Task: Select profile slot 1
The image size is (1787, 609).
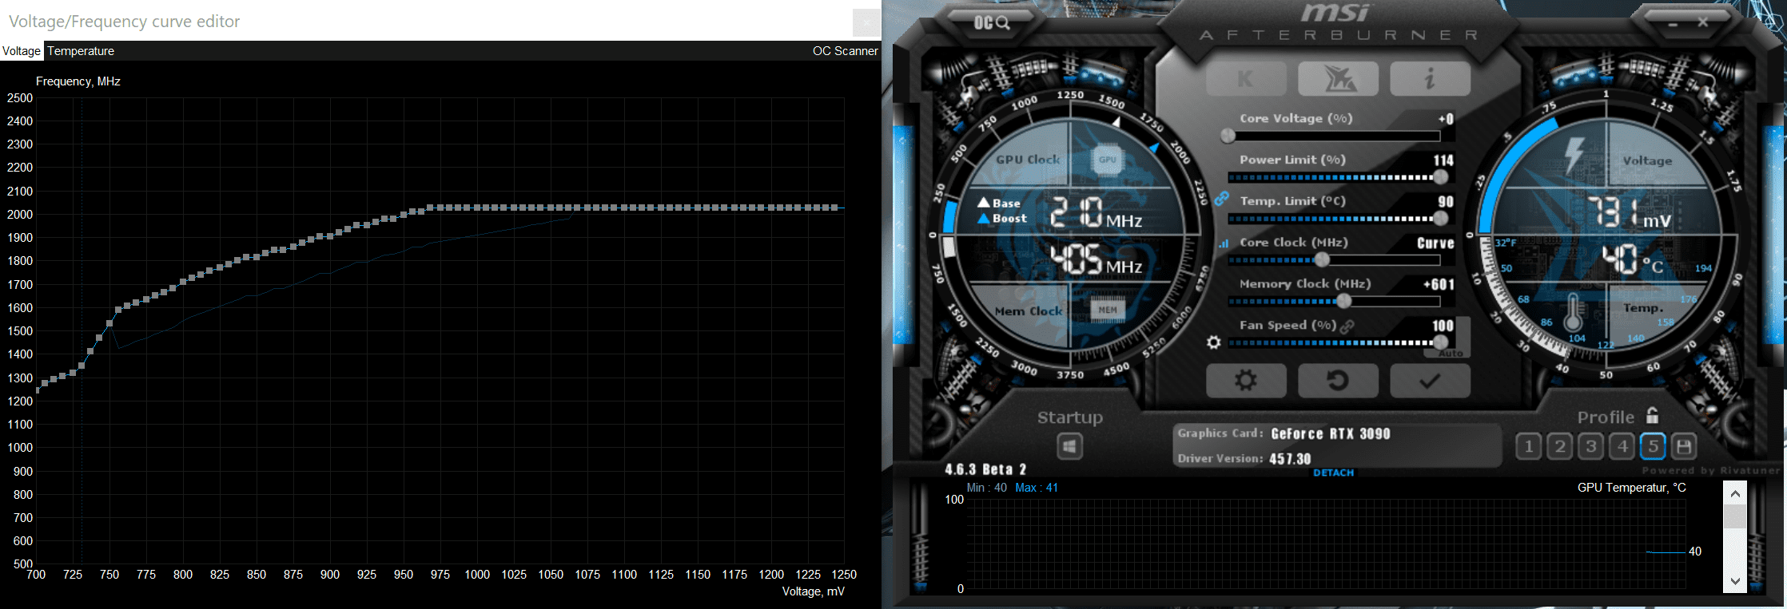Action: 1529,446
